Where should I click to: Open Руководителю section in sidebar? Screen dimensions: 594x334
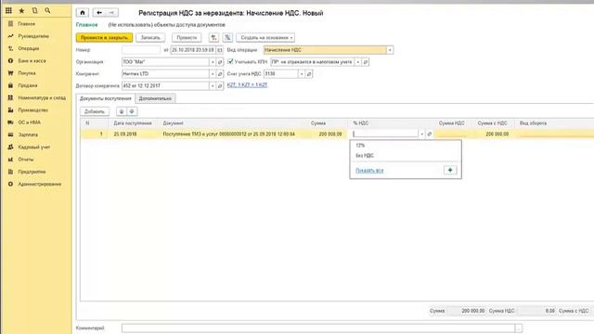click(x=33, y=36)
